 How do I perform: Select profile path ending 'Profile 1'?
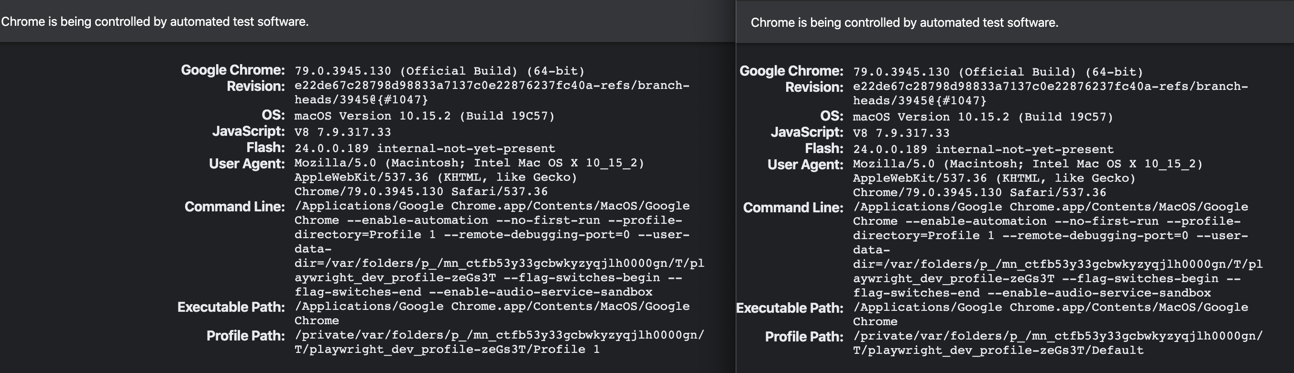pos(499,342)
